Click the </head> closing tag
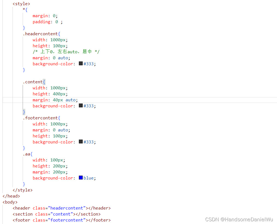 coord(11,196)
